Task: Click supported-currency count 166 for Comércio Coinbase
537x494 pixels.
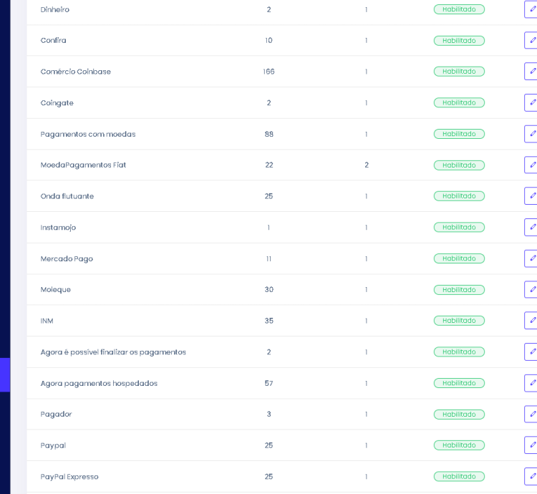Action: coord(268,72)
